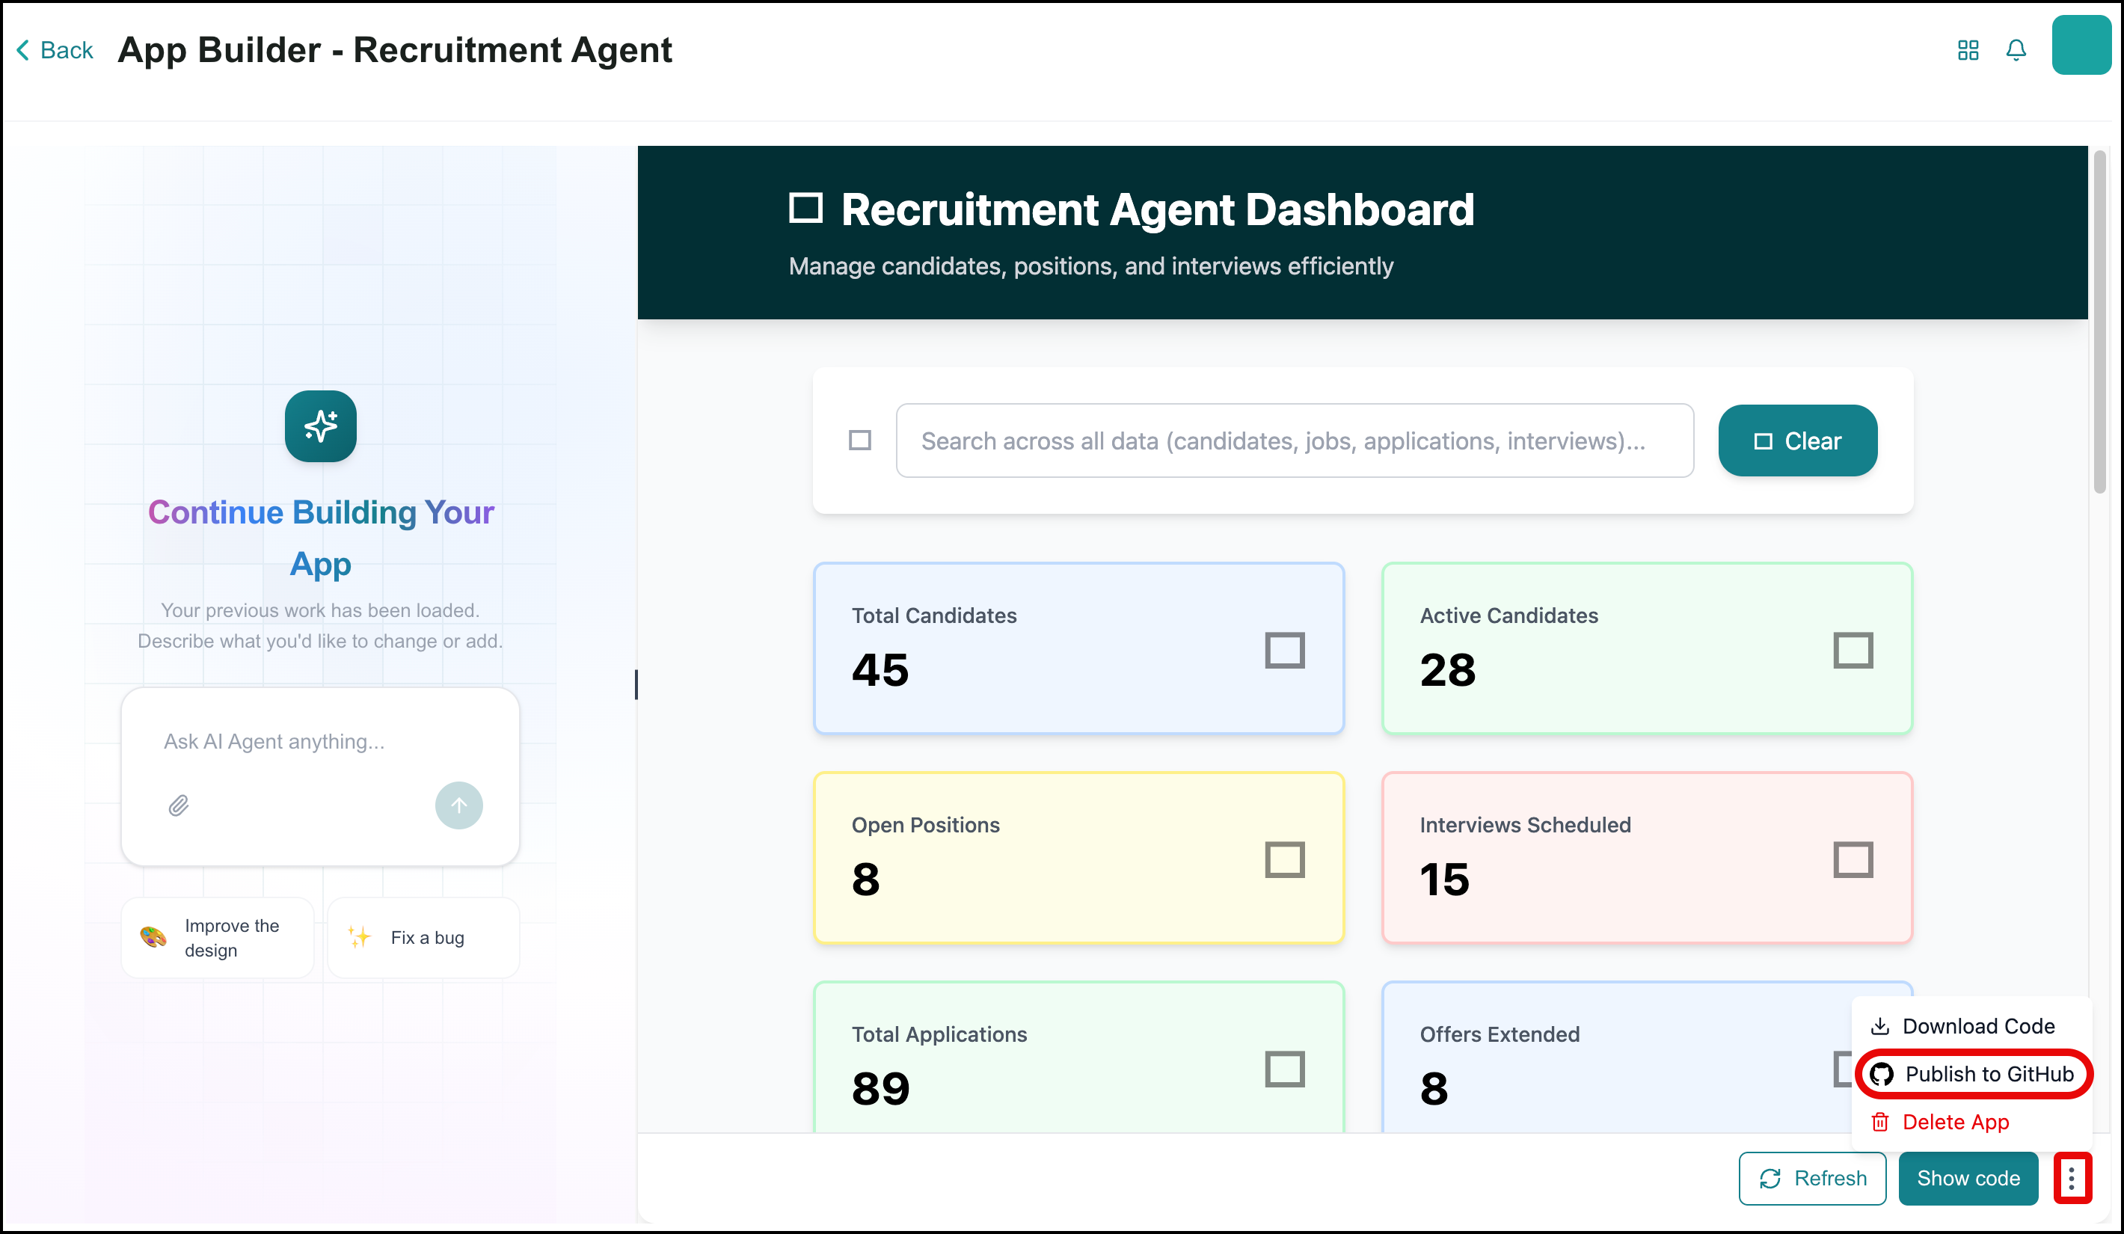
Task: Click the Interviews Scheduled card icon
Action: 1853,860
